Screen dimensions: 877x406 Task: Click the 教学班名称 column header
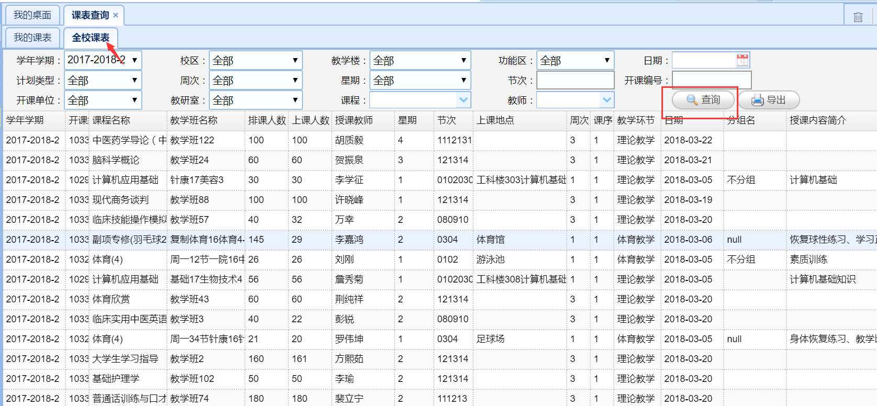(x=206, y=120)
